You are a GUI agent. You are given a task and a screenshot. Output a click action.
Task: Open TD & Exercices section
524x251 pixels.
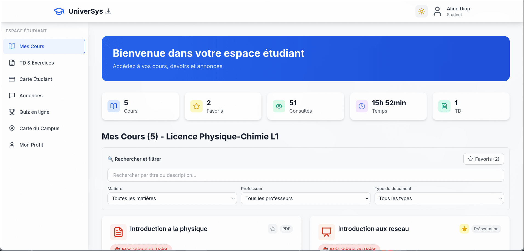pos(44,63)
